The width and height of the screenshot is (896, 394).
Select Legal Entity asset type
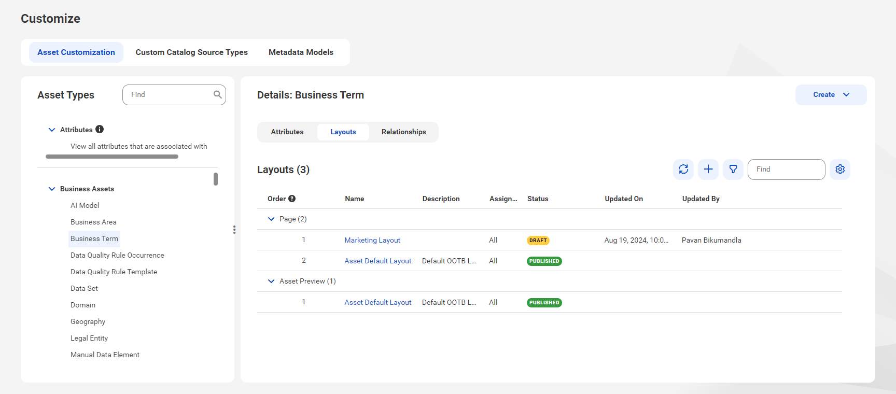coord(89,338)
